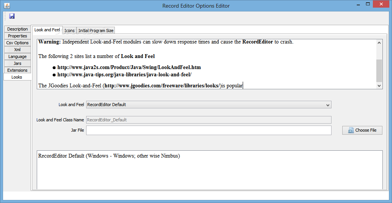Select the Looks side tab
Viewport: 392px width, 203px height.
tap(18, 77)
